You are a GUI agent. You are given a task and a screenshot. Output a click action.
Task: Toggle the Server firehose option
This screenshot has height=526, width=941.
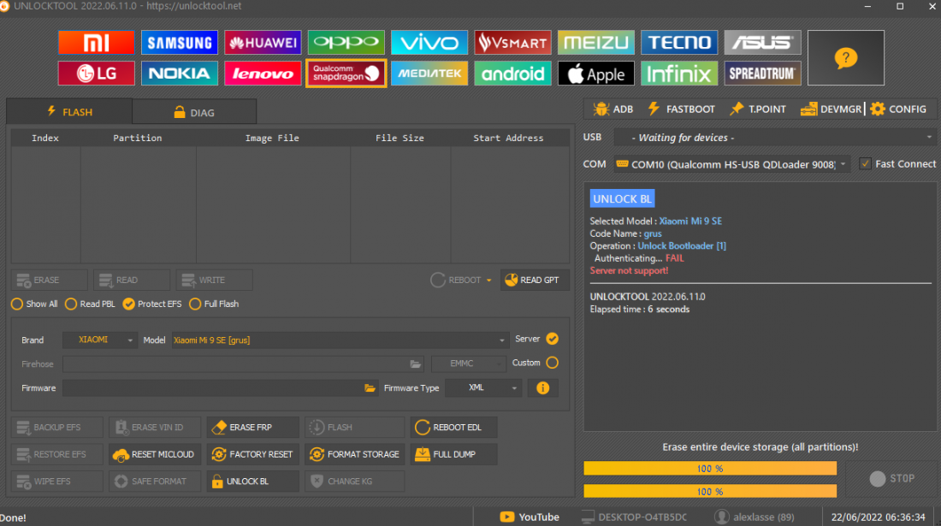point(552,339)
